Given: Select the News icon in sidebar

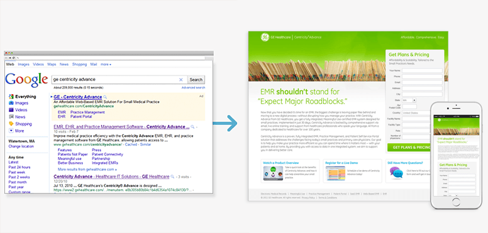Looking at the screenshot, I should point(11,117).
